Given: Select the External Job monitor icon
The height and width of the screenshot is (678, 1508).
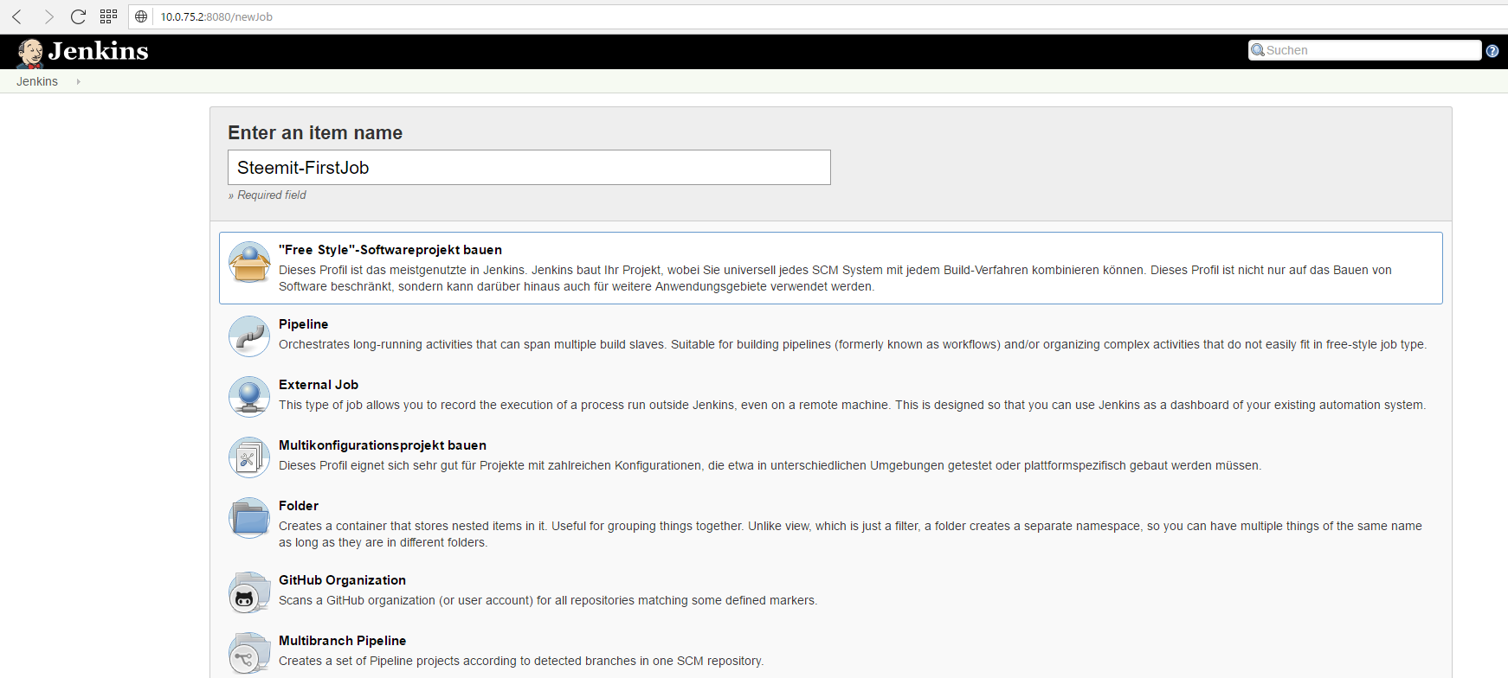Looking at the screenshot, I should pyautogui.click(x=249, y=397).
